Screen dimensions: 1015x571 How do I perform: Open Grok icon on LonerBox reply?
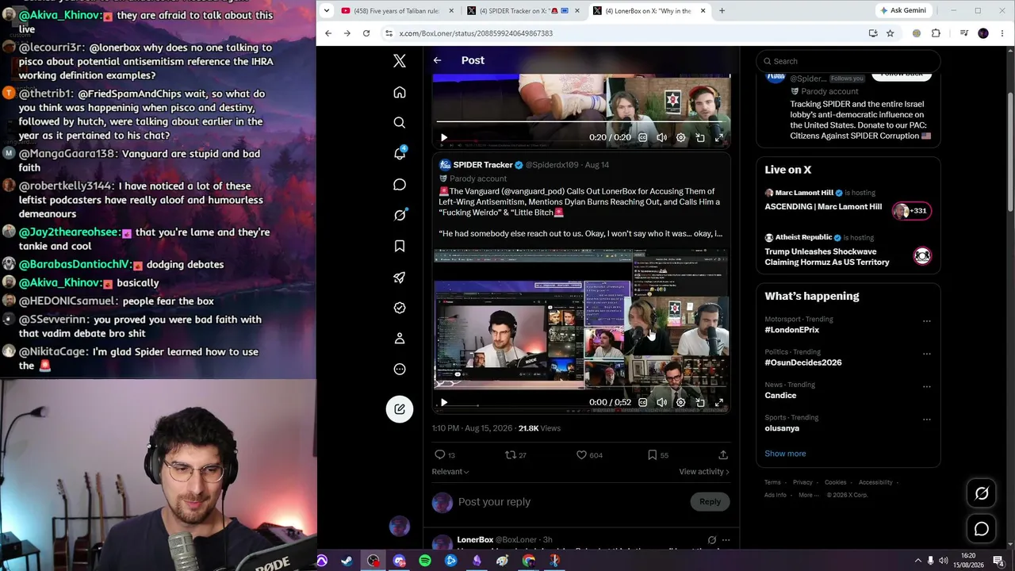(711, 540)
